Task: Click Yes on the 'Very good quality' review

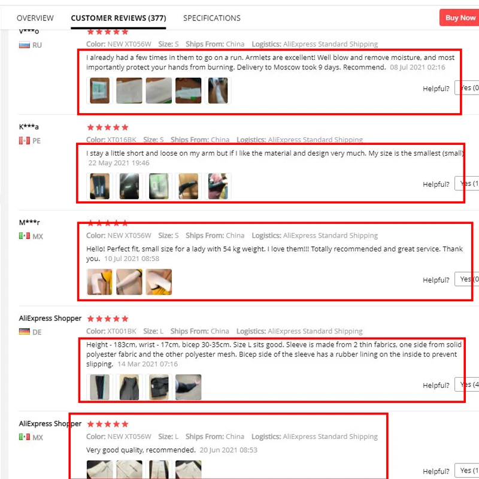Action: pos(467,471)
